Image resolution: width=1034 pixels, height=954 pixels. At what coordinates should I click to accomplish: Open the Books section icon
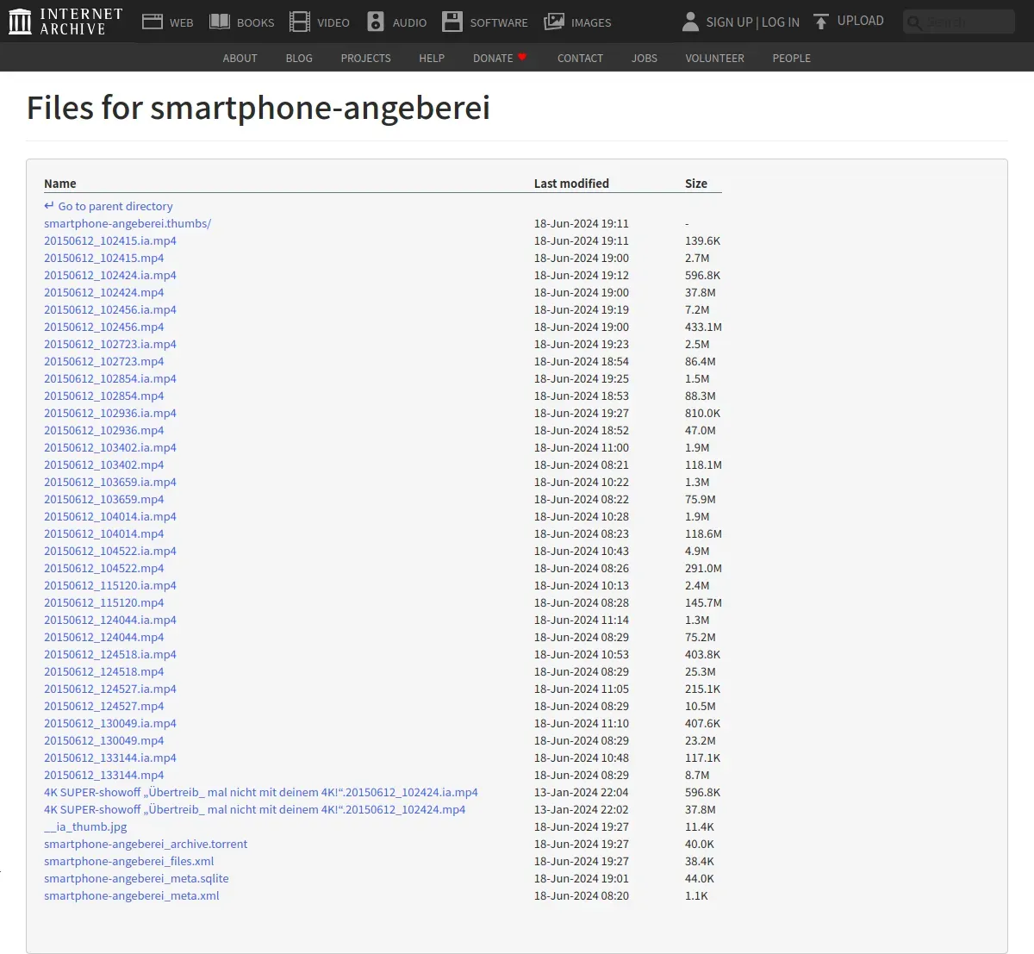coord(220,22)
